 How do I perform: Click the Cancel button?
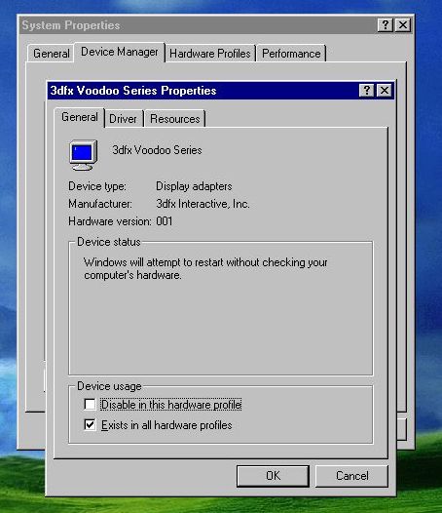351,476
